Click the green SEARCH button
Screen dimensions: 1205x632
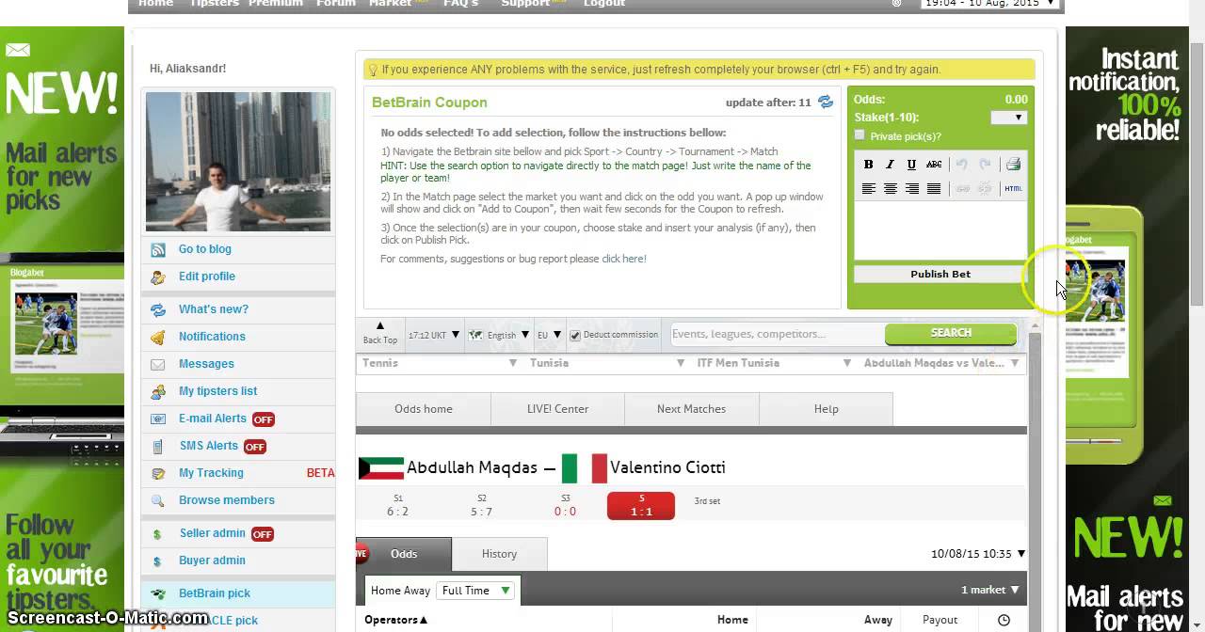pos(951,333)
